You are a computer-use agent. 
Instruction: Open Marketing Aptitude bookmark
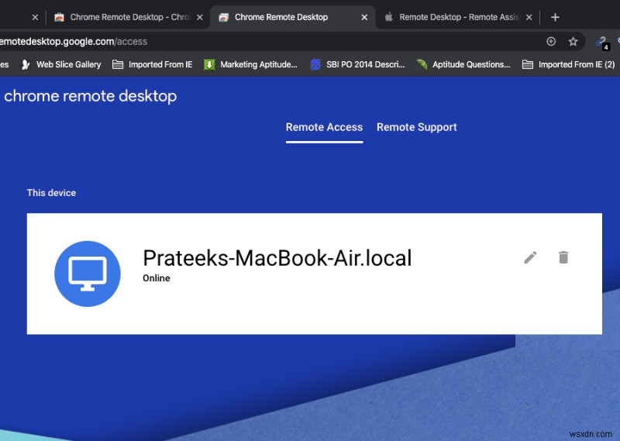point(250,64)
